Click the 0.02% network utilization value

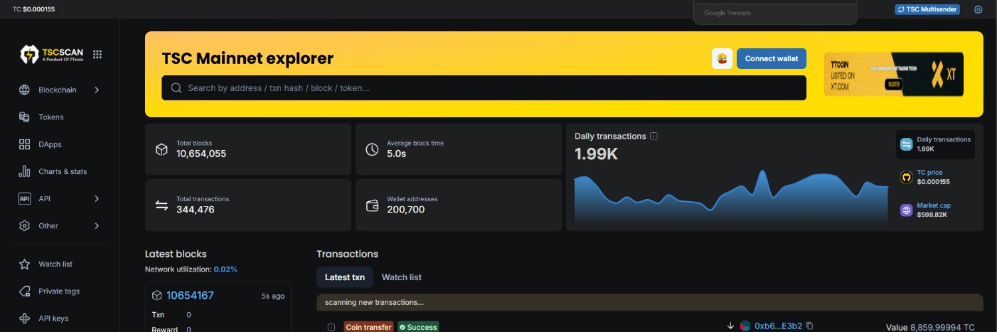(225, 269)
